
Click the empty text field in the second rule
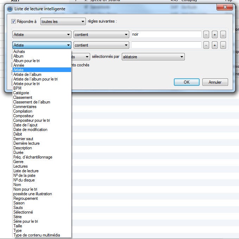pos(166,45)
